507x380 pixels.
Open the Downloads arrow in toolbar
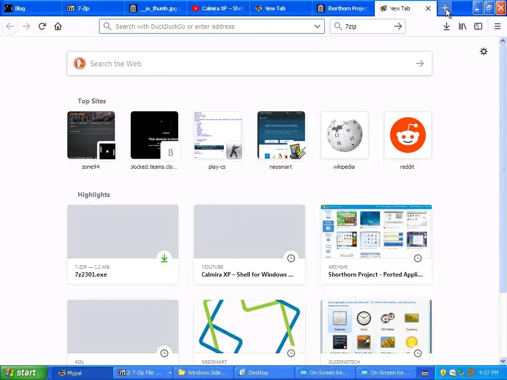(x=447, y=26)
